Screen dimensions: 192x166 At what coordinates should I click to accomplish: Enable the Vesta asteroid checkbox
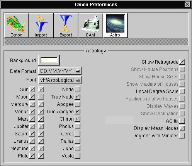77,156
